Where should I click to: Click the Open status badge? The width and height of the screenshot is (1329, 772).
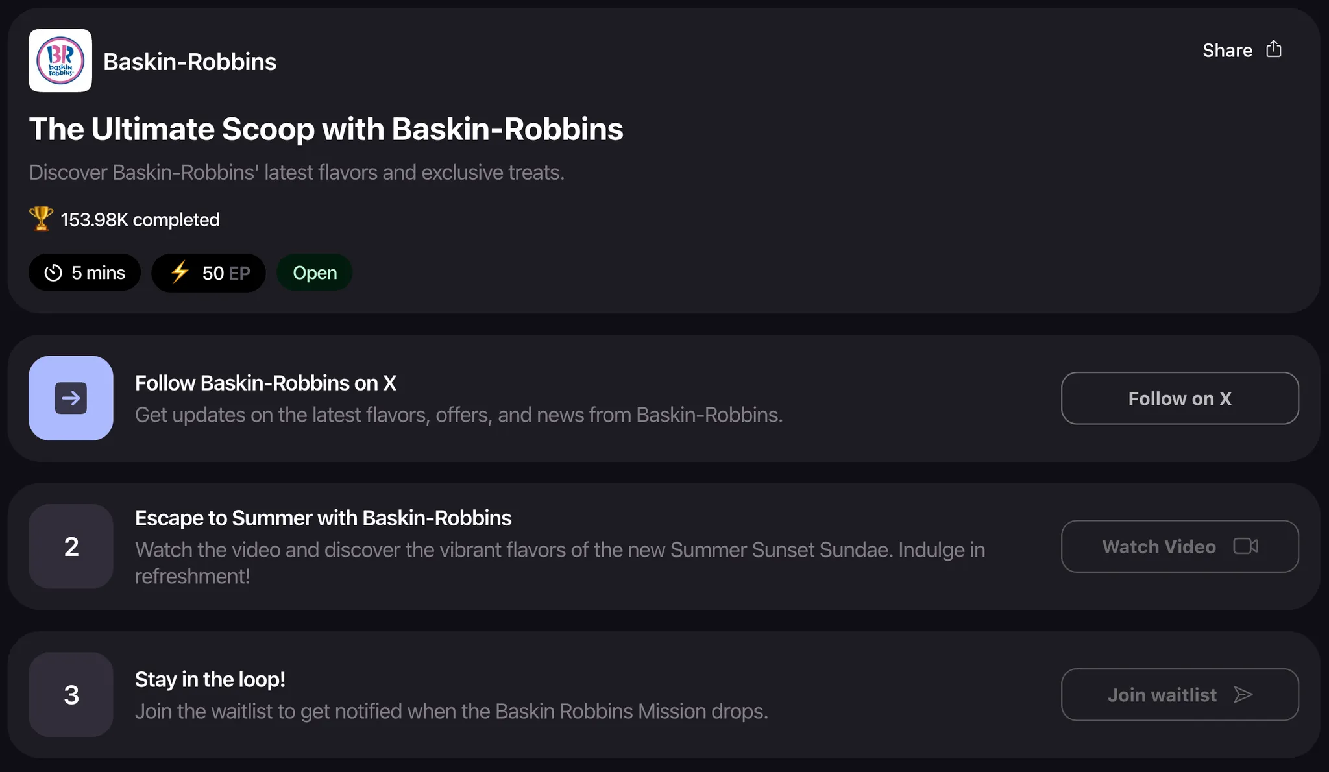click(315, 272)
